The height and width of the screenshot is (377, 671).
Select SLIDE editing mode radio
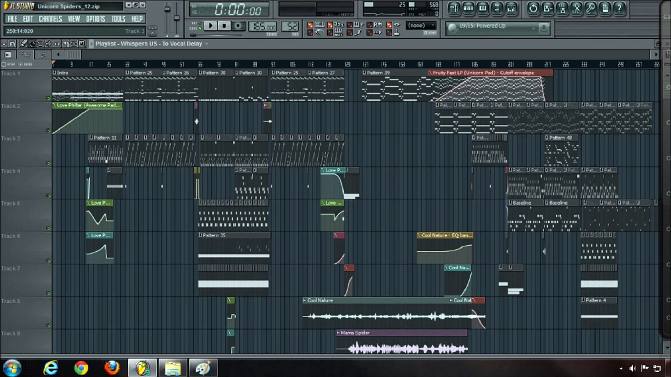point(20,64)
